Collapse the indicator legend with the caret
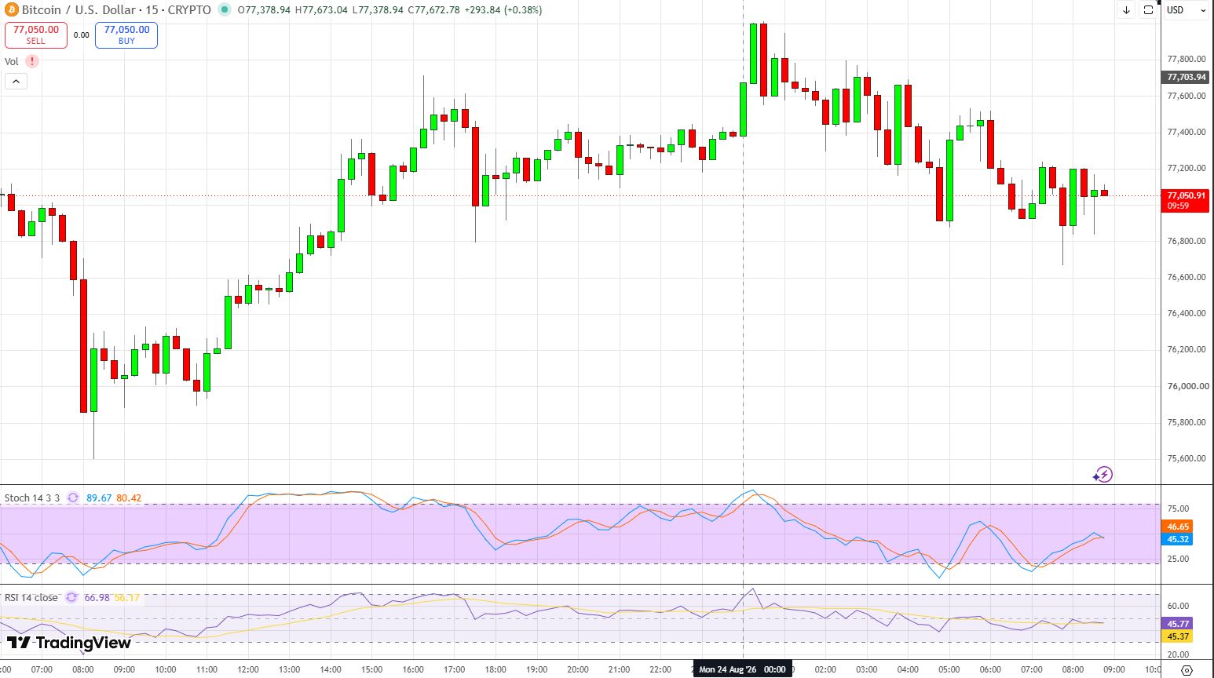The height and width of the screenshot is (678, 1214). (16, 81)
